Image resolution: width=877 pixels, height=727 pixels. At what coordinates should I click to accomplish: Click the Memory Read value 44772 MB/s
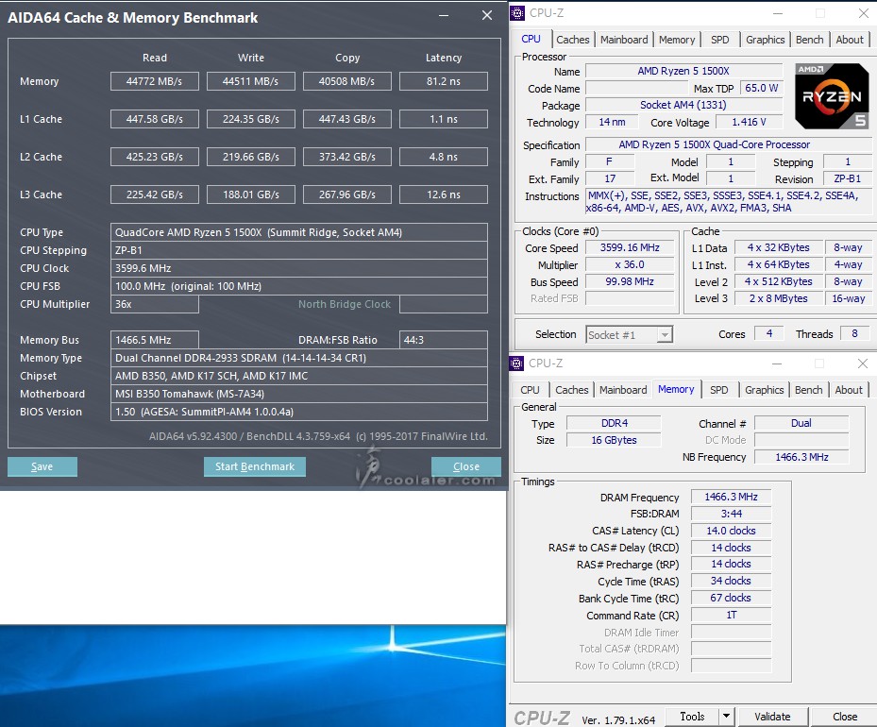coord(155,81)
